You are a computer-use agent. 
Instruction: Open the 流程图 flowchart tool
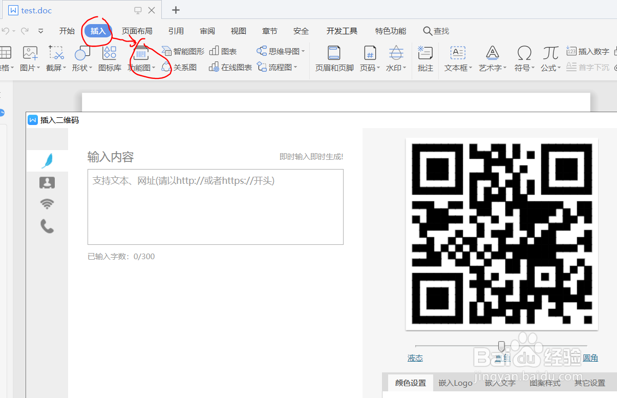pyautogui.click(x=276, y=67)
